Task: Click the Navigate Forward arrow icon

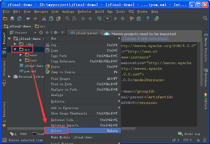Action: [90, 19]
